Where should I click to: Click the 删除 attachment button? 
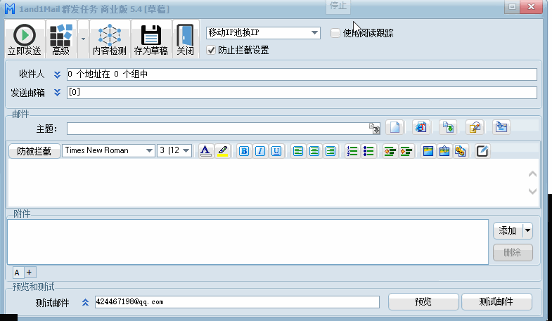(x=513, y=252)
